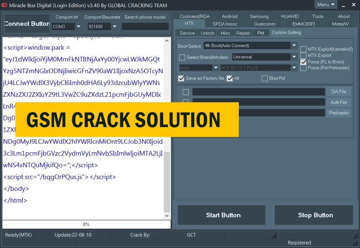Image resolution: width=360 pixels, height=248 pixels.
Task: Expand the Universal dropdown
Action: tap(294, 57)
